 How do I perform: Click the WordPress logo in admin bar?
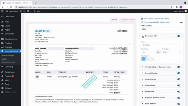point(2,11)
